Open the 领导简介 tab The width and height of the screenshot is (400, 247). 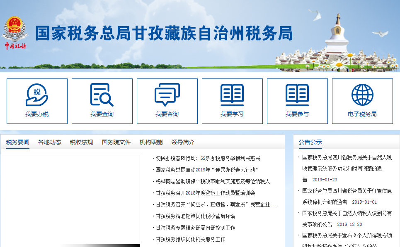point(183,141)
